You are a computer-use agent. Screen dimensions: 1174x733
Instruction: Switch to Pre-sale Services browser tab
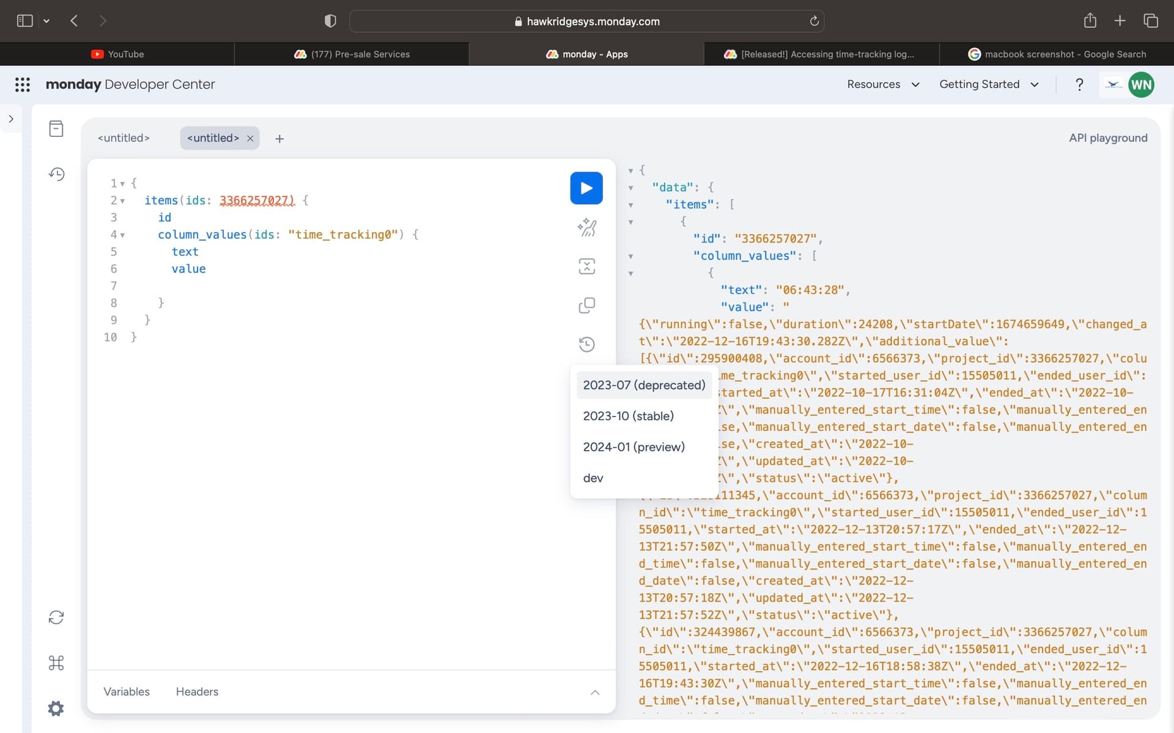point(352,54)
